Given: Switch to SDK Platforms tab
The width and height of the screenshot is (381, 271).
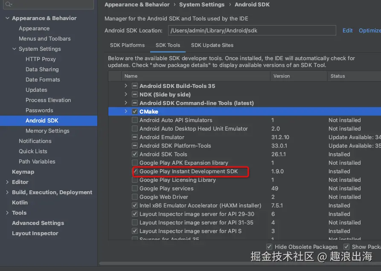Looking at the screenshot, I should coord(127,45).
